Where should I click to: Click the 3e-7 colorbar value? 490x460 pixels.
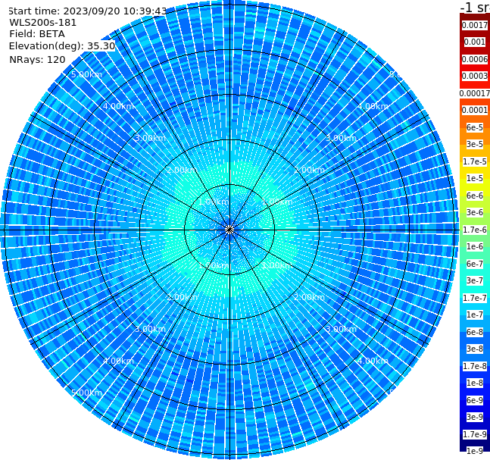pyautogui.click(x=475, y=280)
